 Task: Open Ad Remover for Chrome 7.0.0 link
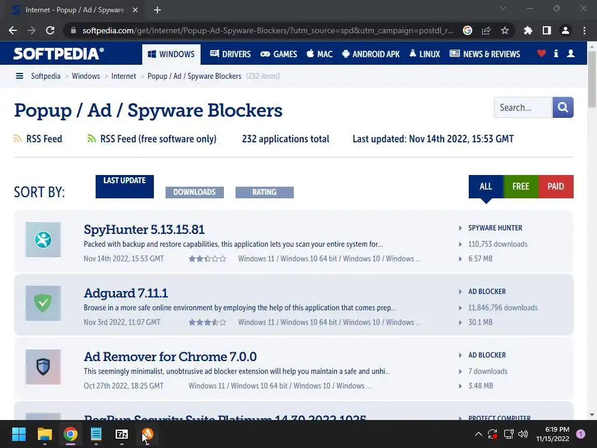pyautogui.click(x=170, y=357)
